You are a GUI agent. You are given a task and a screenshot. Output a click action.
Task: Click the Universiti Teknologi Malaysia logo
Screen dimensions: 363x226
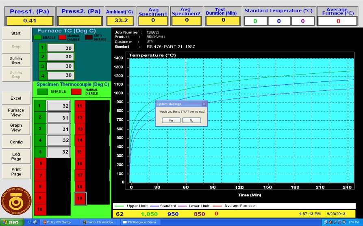(16, 201)
